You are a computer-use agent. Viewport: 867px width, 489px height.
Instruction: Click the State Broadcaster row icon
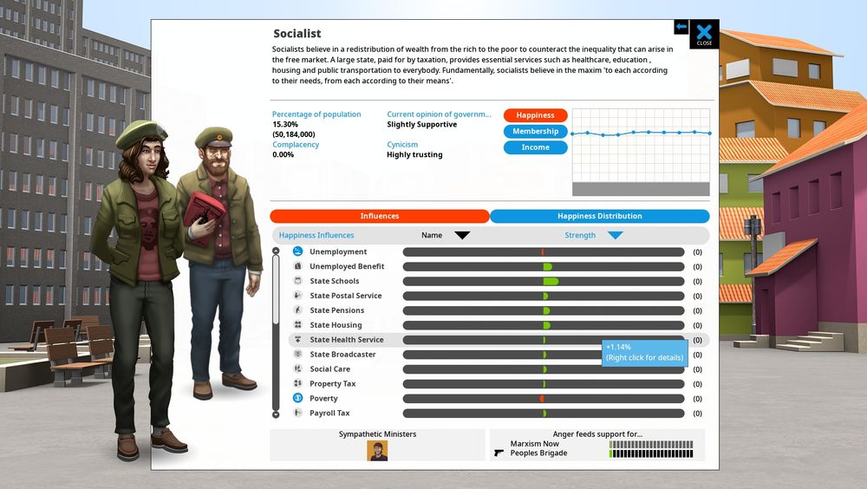[297, 354]
